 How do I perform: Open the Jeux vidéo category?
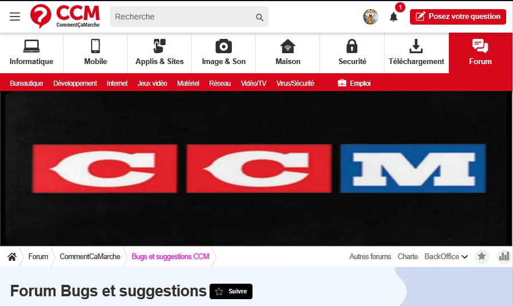(152, 84)
